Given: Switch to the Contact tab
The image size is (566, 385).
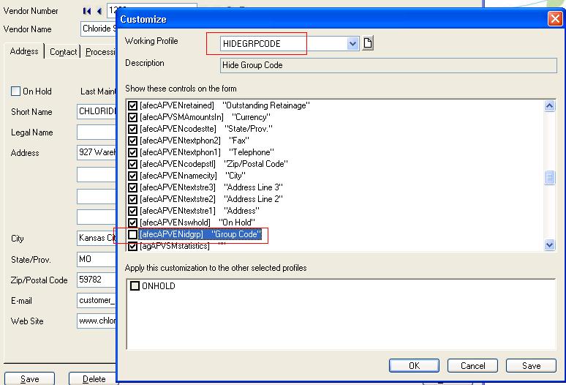Looking at the screenshot, I should [x=63, y=52].
